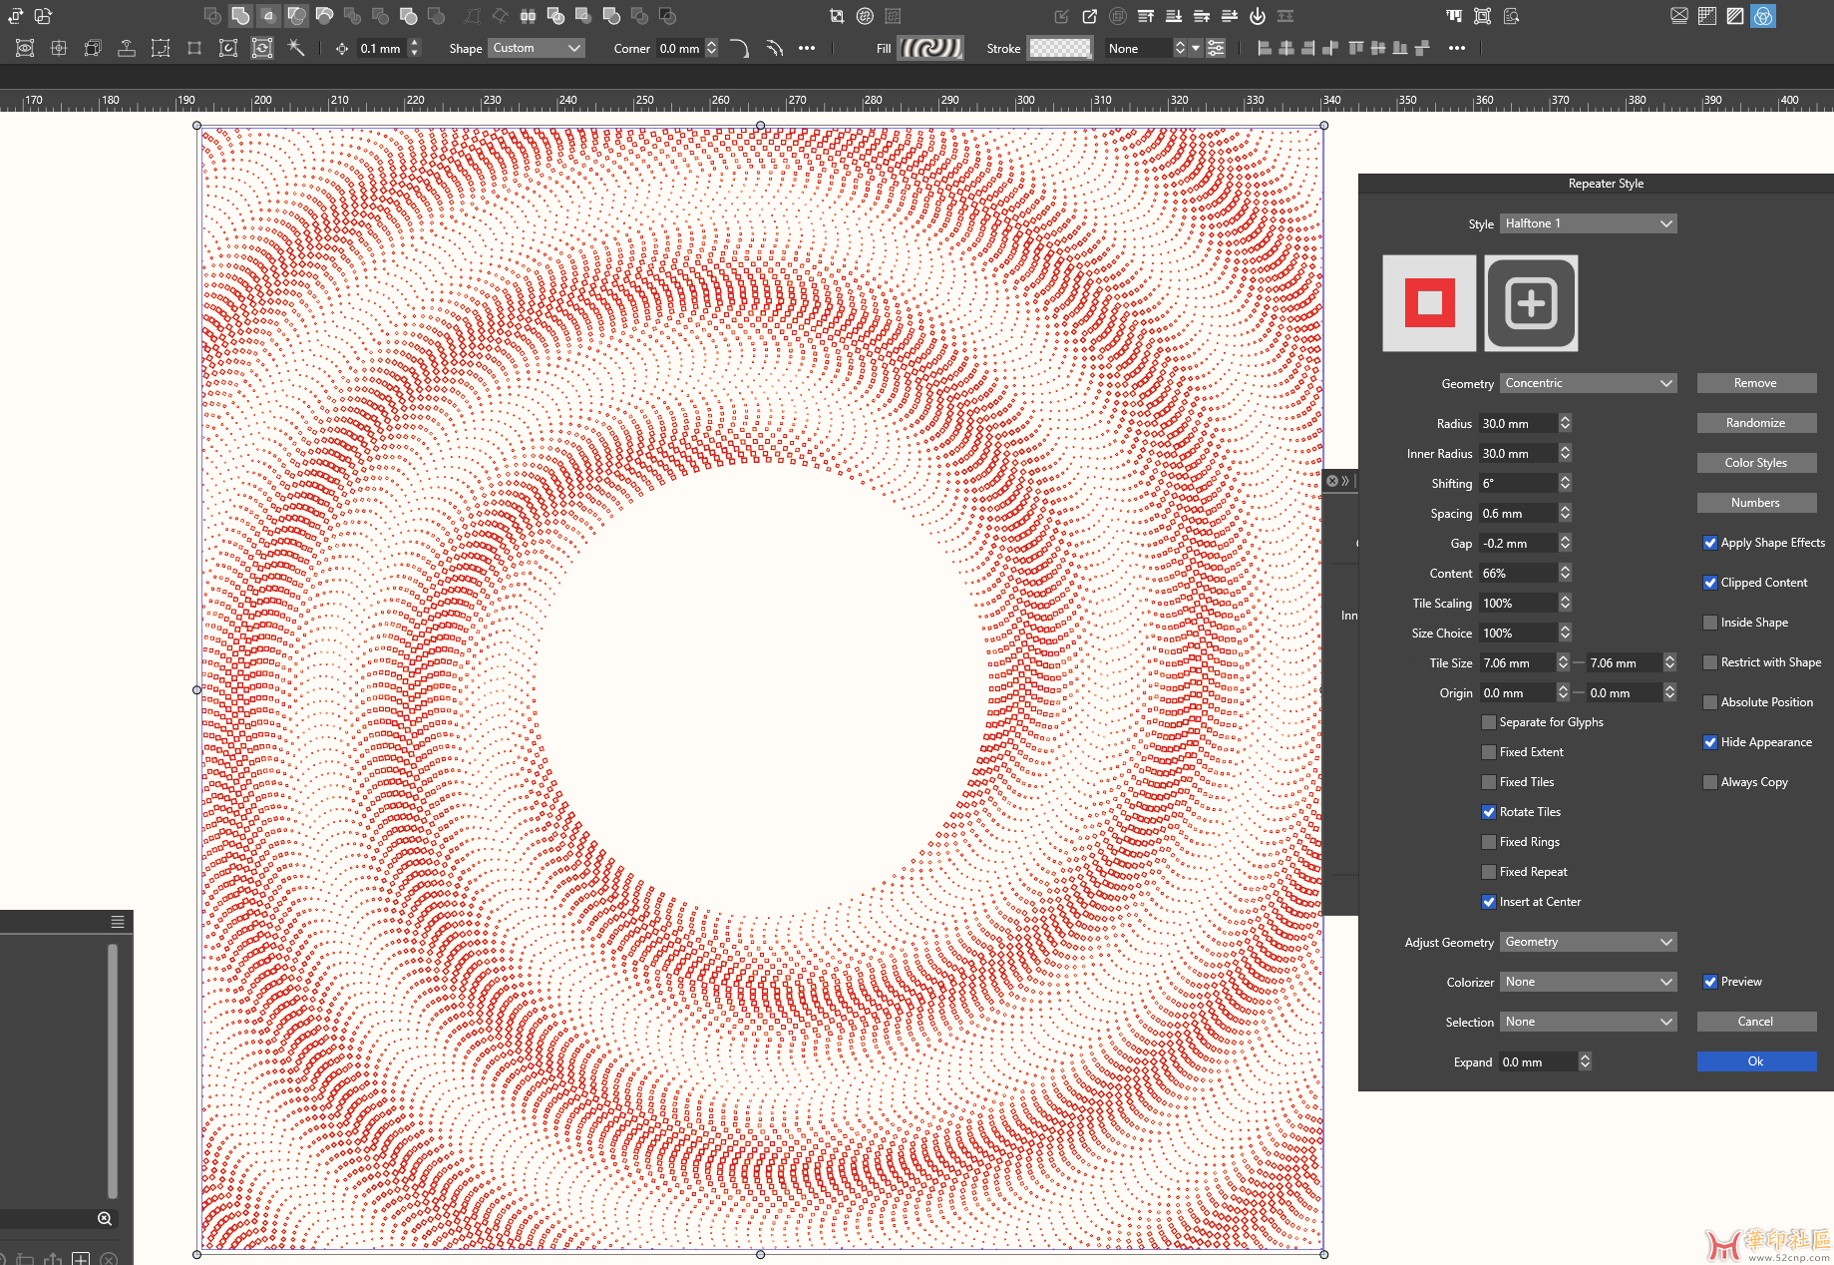Click the zoom magnifier icon in bottom-left panel
This screenshot has height=1265, width=1834.
tap(105, 1219)
